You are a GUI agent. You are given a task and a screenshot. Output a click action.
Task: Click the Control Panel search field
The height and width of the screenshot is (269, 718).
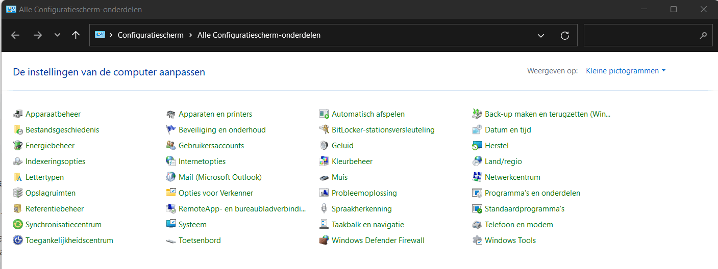pyautogui.click(x=648, y=36)
